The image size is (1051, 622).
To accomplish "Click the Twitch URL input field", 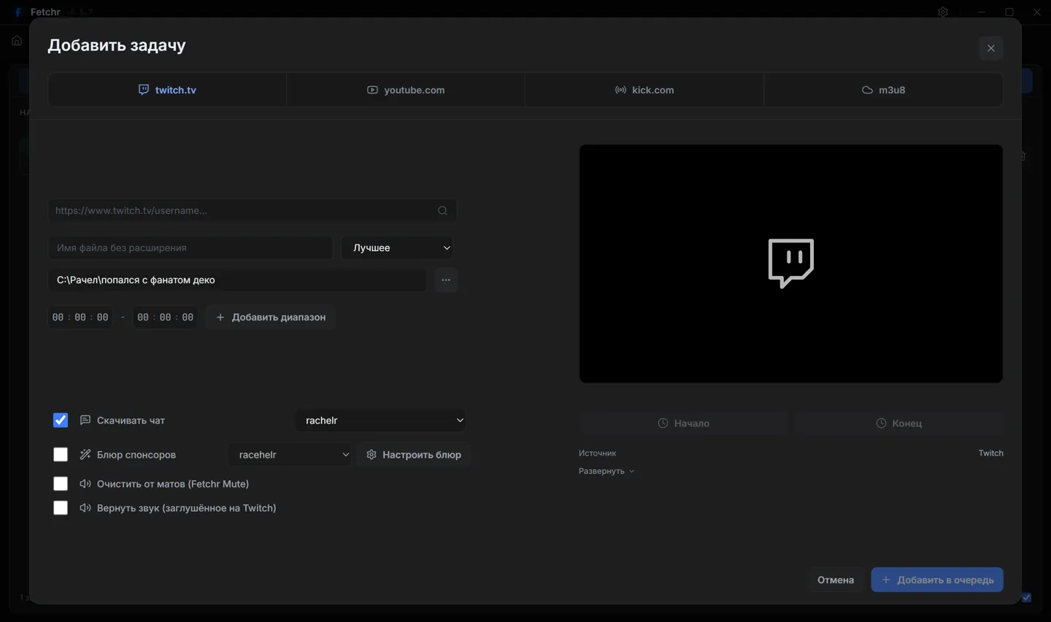I will (253, 210).
